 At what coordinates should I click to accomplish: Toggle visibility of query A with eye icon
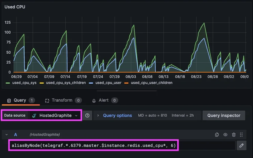[225, 135]
